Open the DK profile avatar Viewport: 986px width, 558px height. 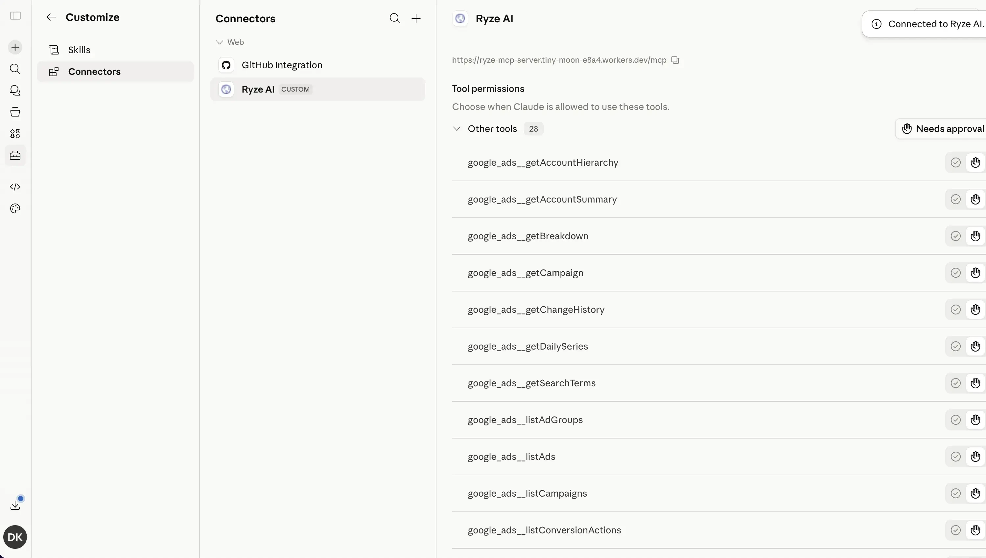15,537
